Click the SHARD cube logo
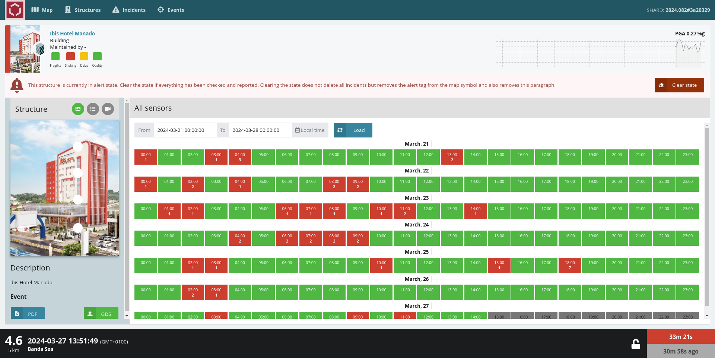Image resolution: width=715 pixels, height=358 pixels. [15, 10]
